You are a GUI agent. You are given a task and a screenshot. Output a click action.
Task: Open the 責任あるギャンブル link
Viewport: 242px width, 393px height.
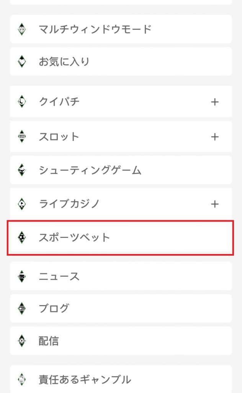(85, 380)
